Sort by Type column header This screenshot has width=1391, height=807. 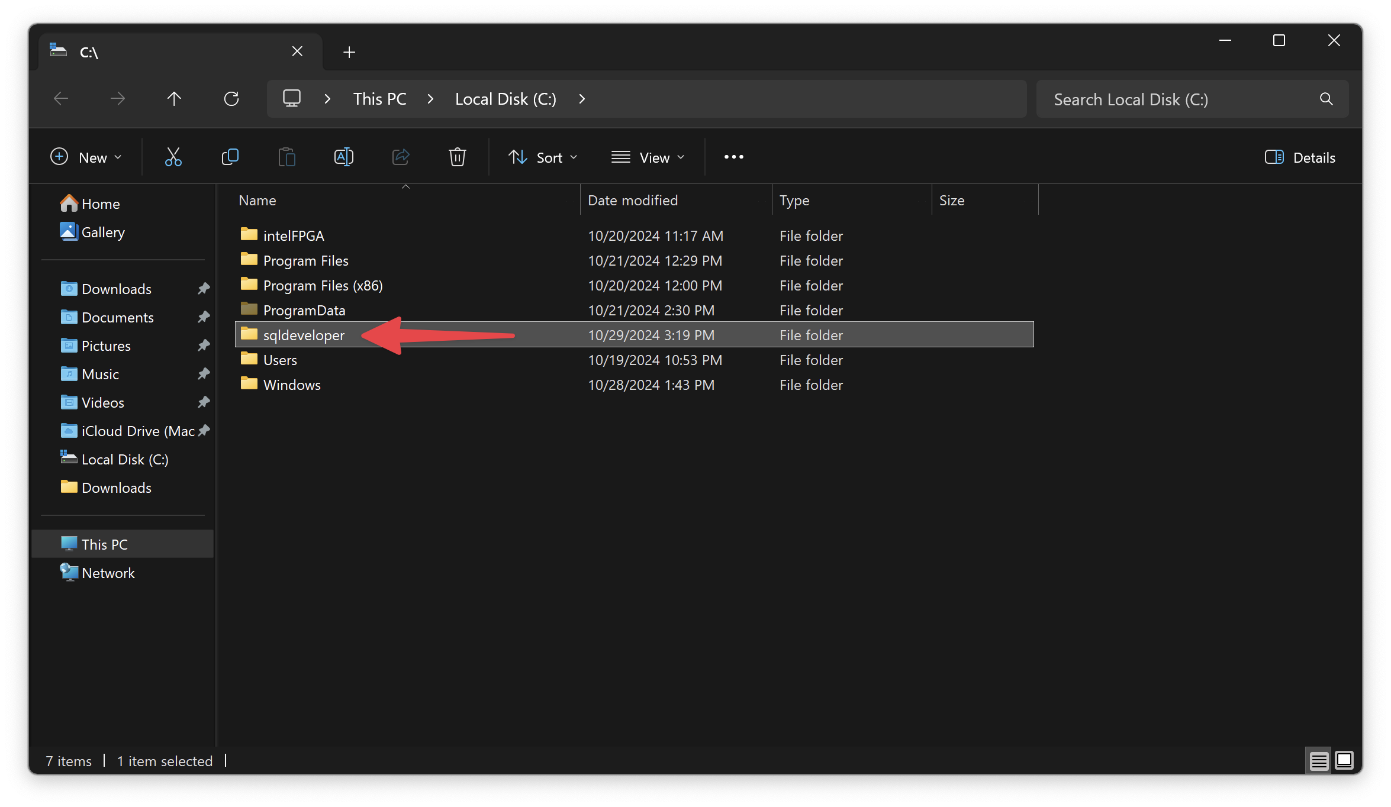852,201
